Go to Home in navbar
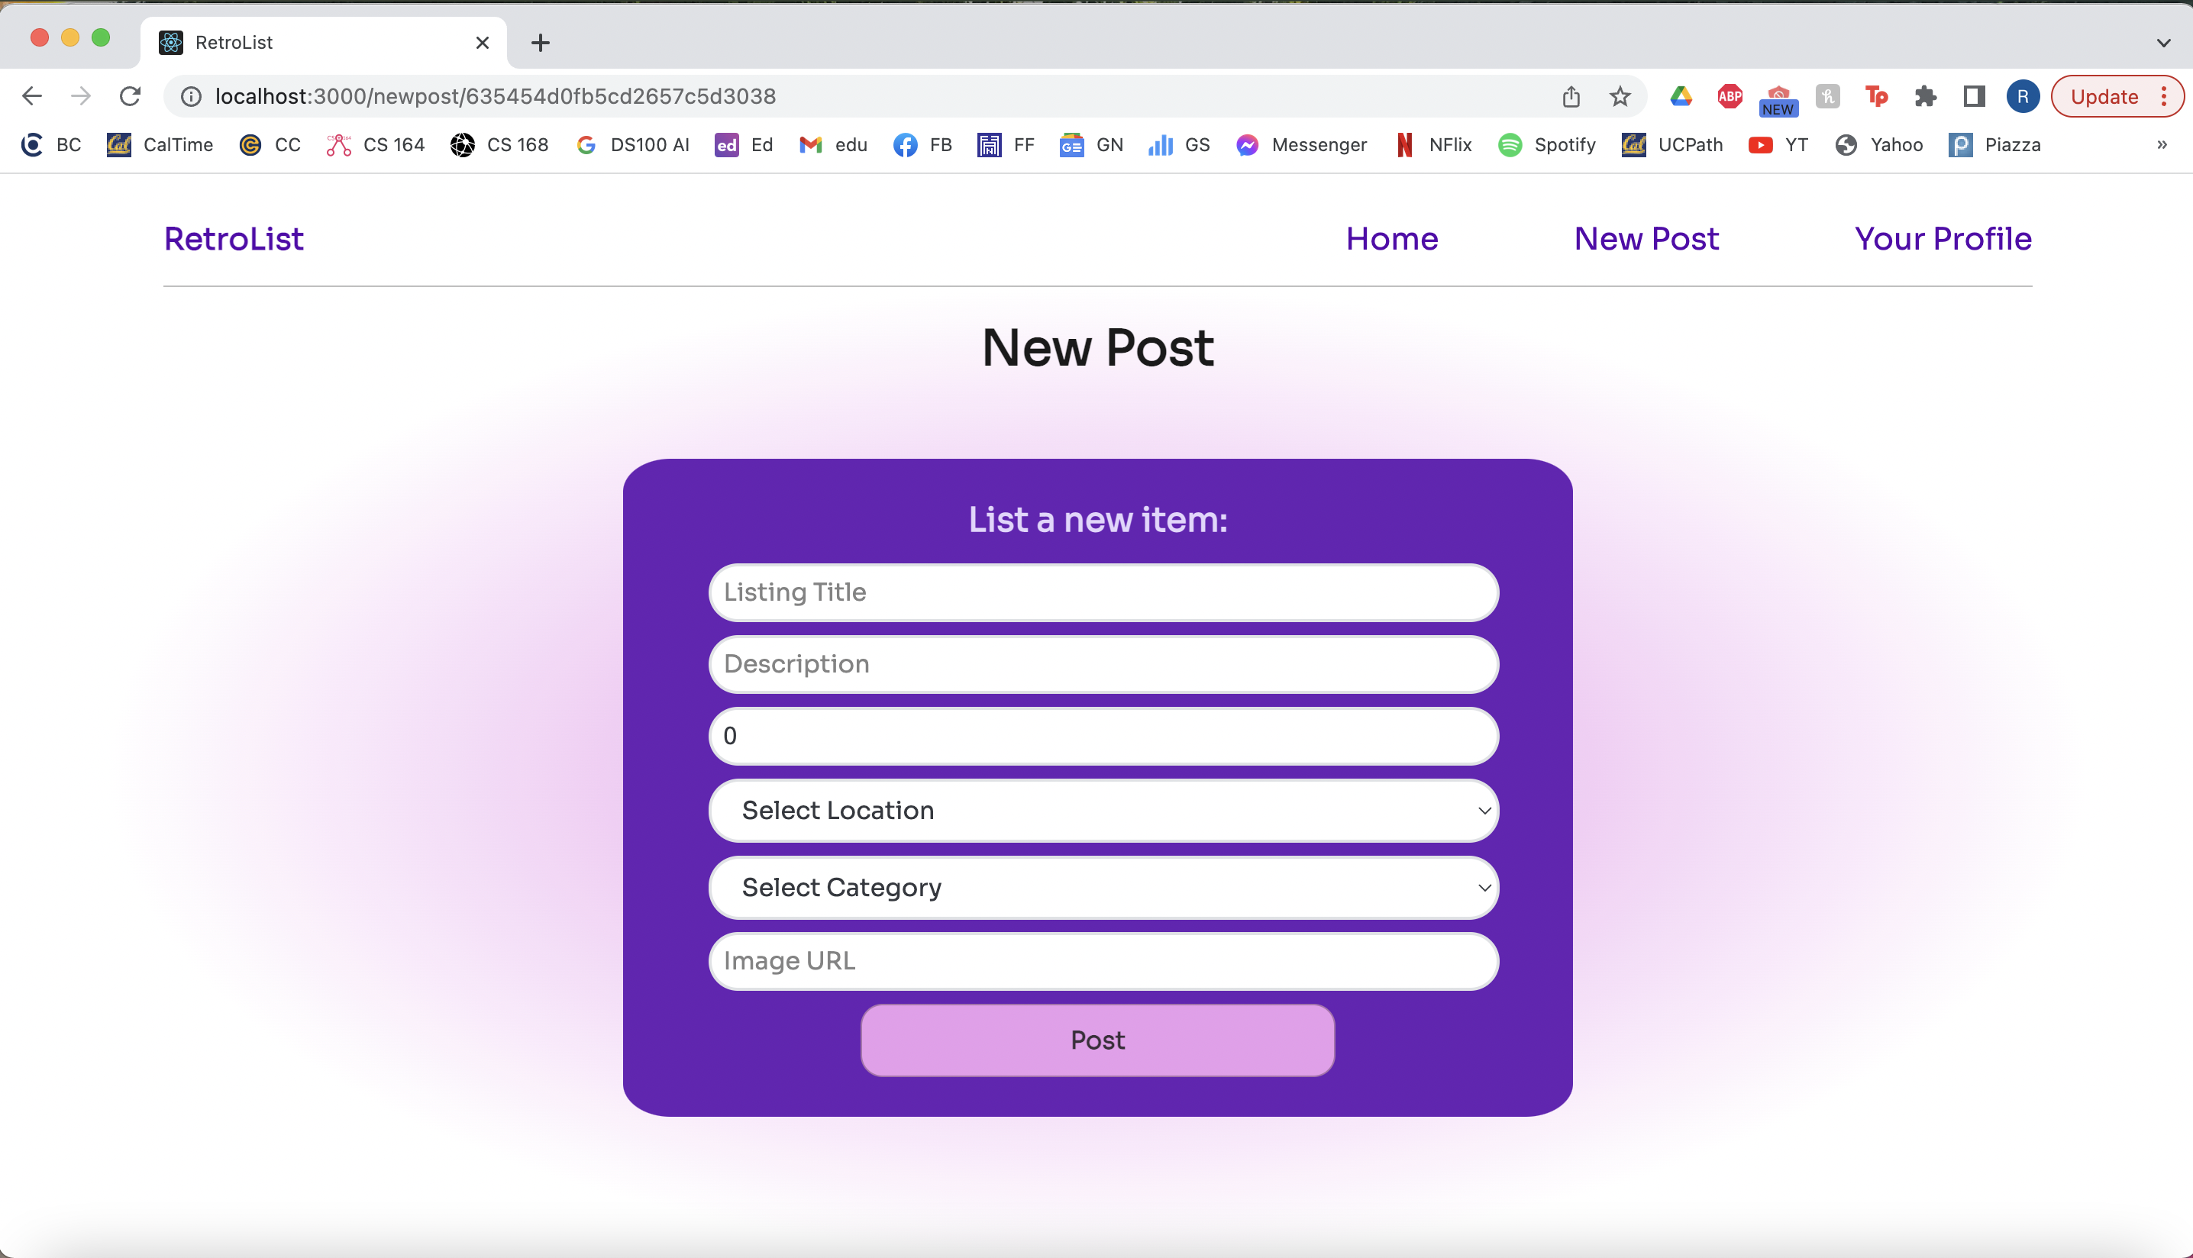 pos(1391,238)
